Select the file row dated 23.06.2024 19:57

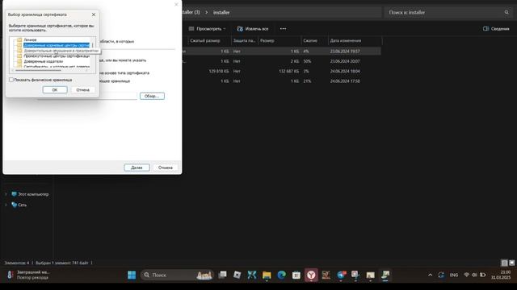282,52
